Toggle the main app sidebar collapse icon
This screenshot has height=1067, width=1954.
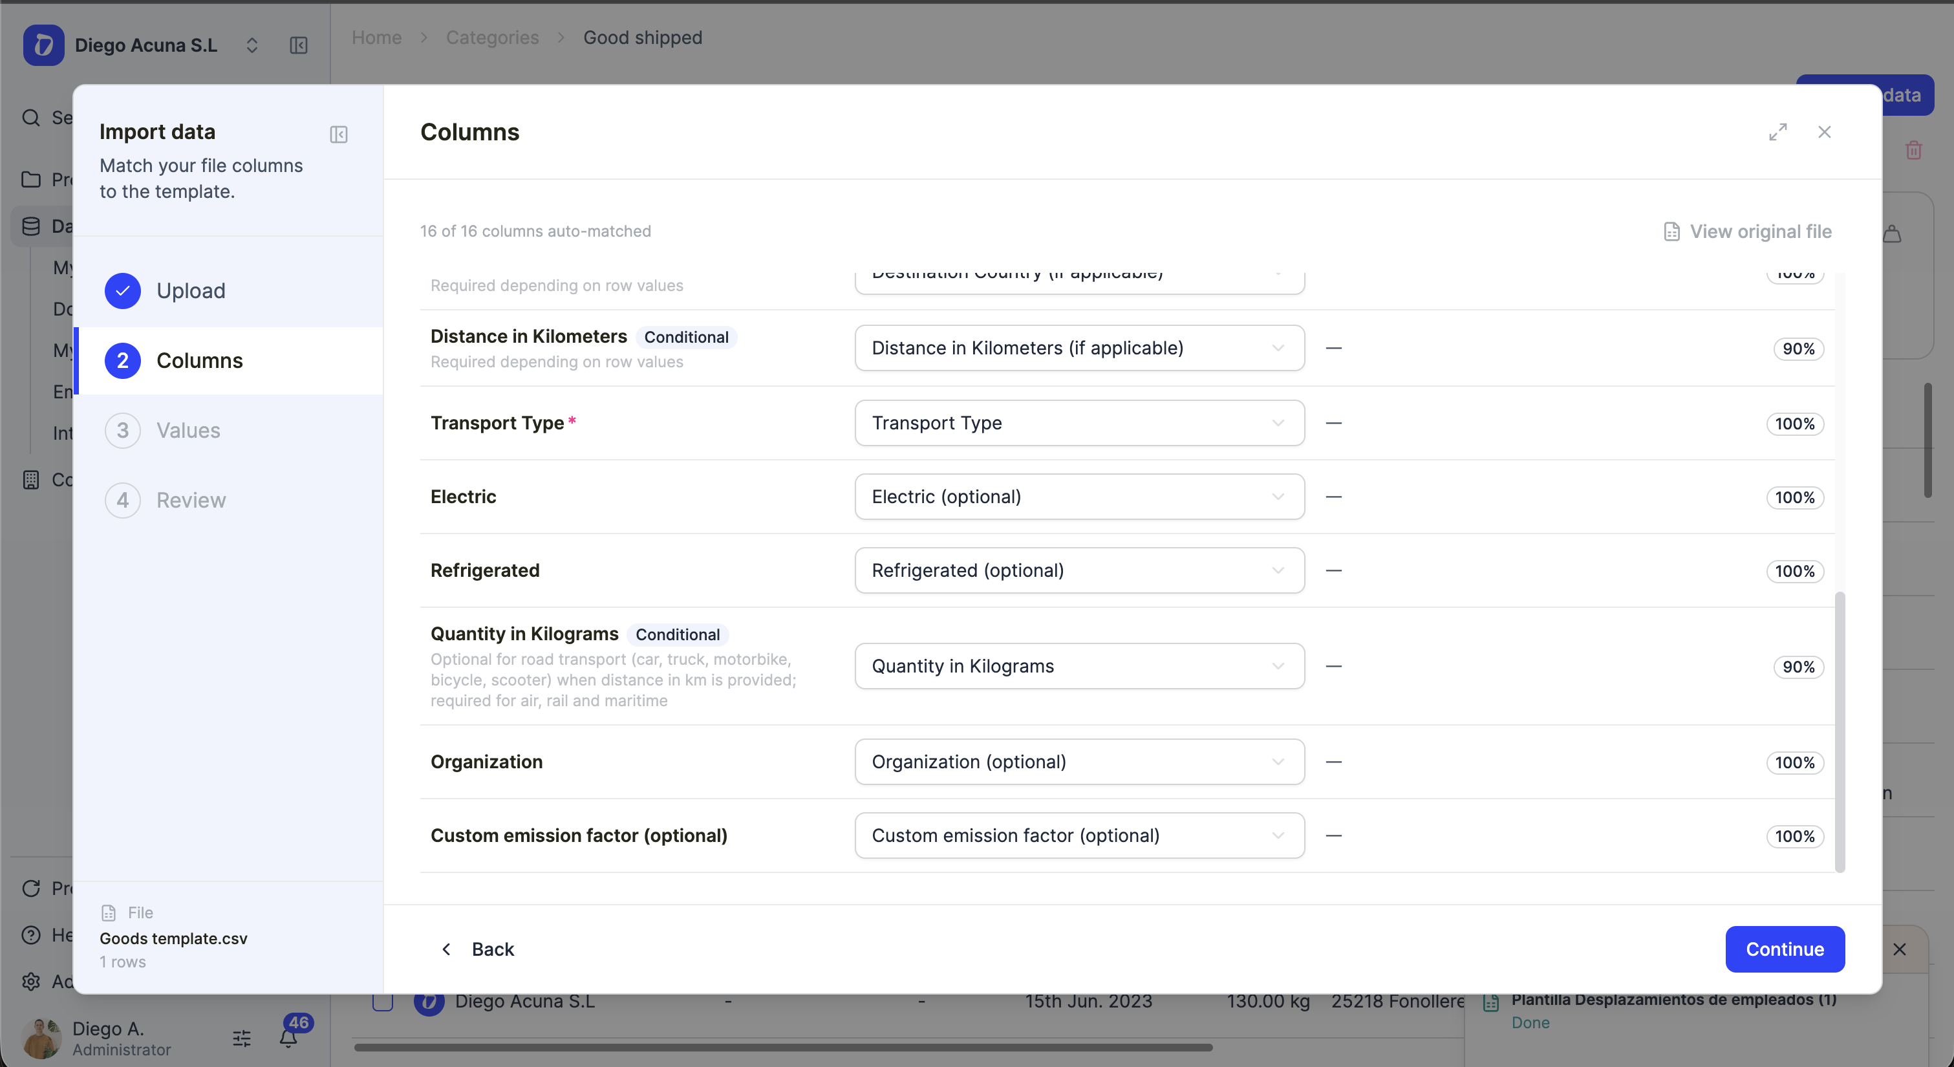(x=299, y=45)
